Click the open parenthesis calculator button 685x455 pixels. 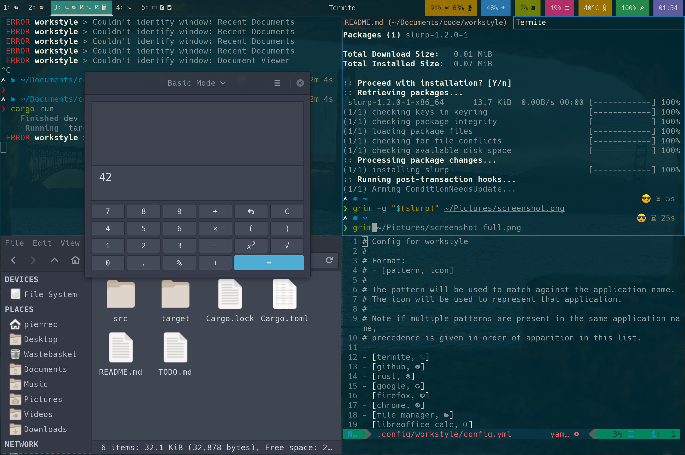[251, 229]
